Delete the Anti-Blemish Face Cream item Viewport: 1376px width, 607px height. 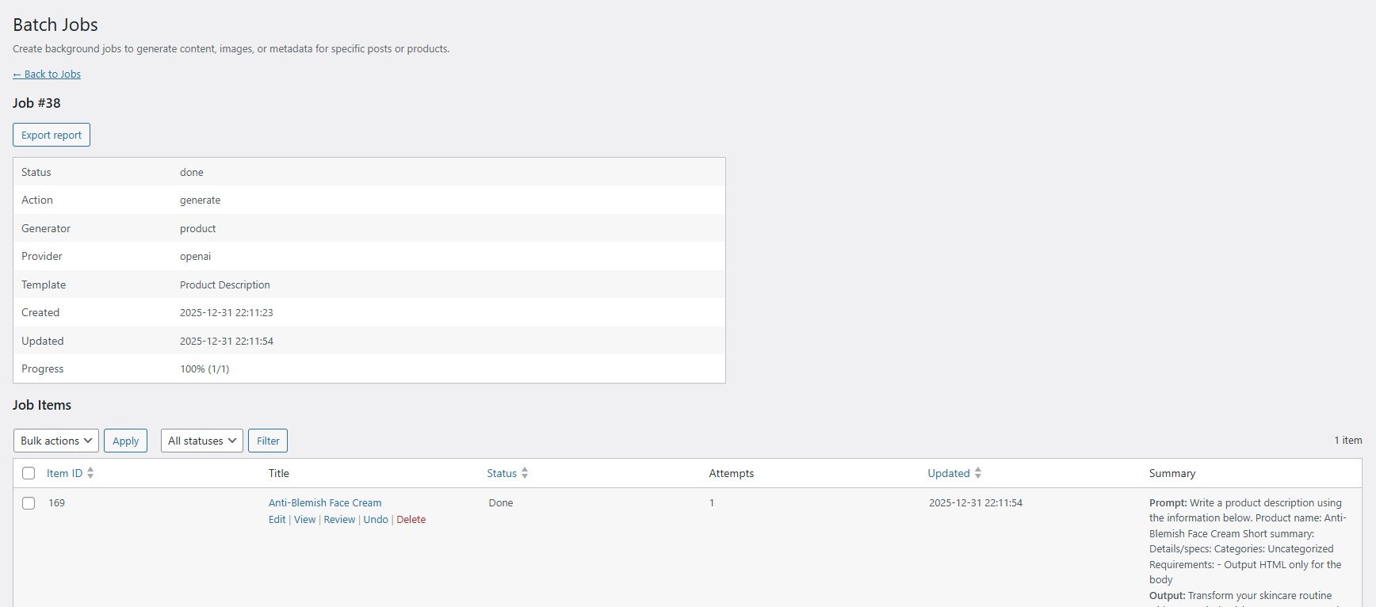[x=411, y=520]
